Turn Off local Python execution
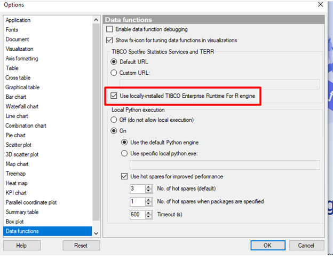The height and width of the screenshot is (259, 333). click(x=114, y=120)
